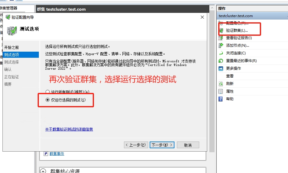Viewport: 288px width, 173px height.
Task: Go back with the 上一步(P) button
Action: (x=136, y=145)
